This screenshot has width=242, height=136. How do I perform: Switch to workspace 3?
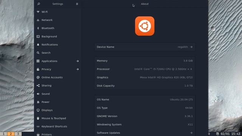click(x=18, y=134)
